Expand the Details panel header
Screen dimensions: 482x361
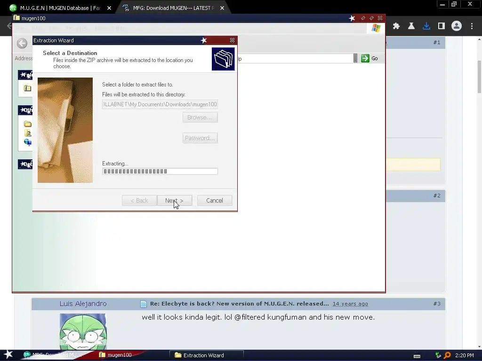(x=25, y=164)
